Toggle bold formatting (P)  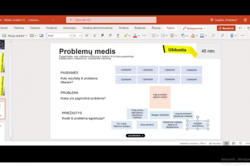click(102, 35)
